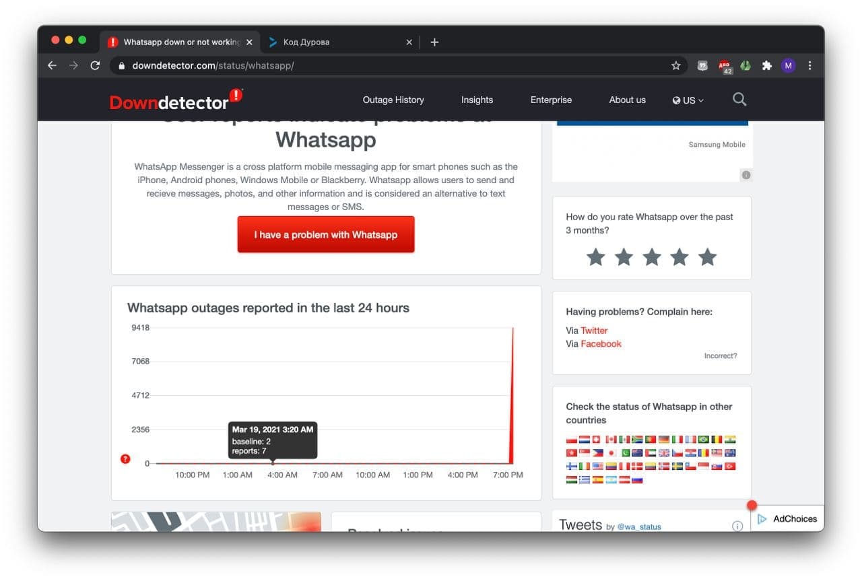Select the Germany flag
This screenshot has width=862, height=581.
click(x=664, y=440)
